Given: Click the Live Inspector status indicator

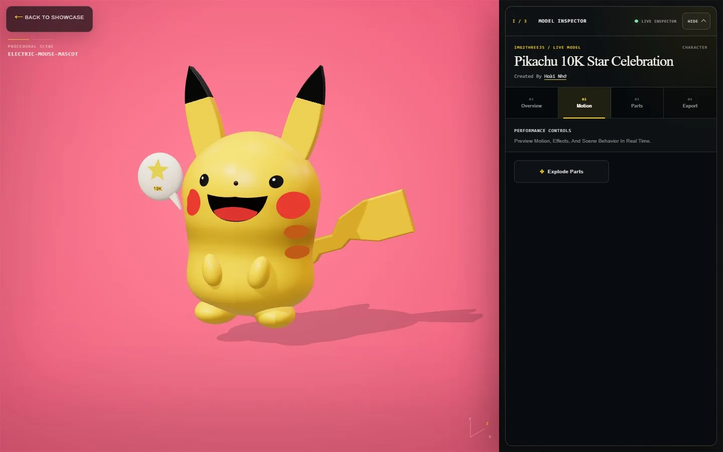Looking at the screenshot, I should pos(655,21).
